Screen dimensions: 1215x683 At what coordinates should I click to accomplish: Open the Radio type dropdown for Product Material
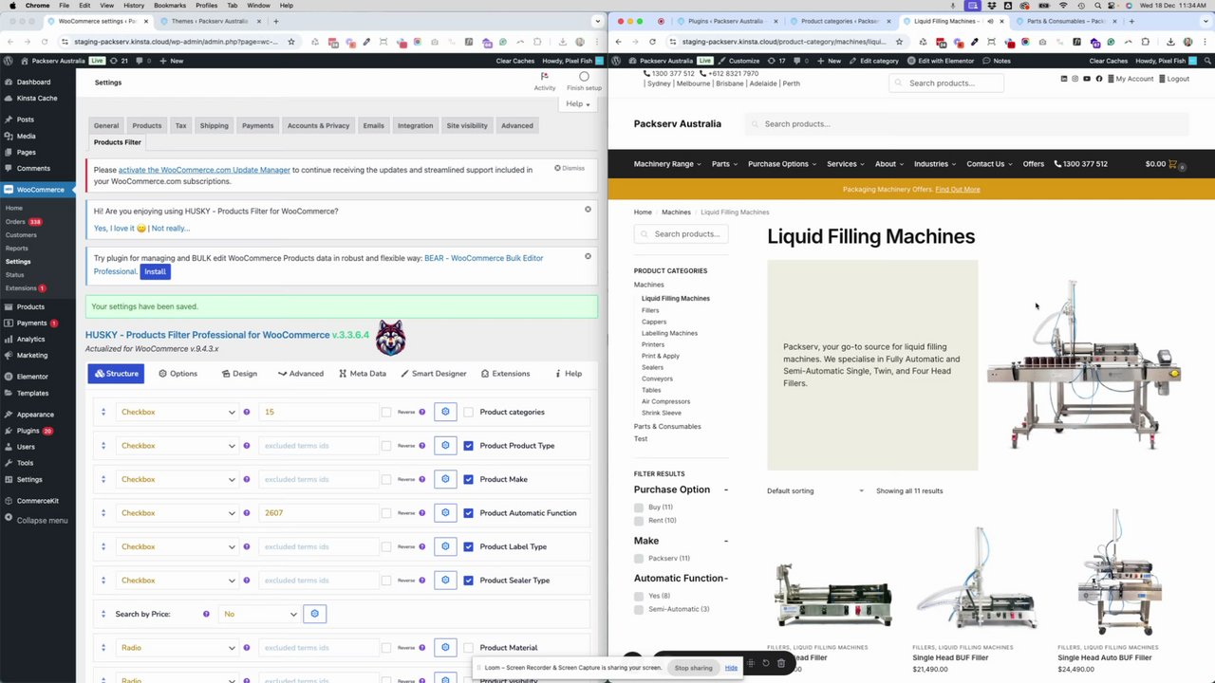[177, 648]
